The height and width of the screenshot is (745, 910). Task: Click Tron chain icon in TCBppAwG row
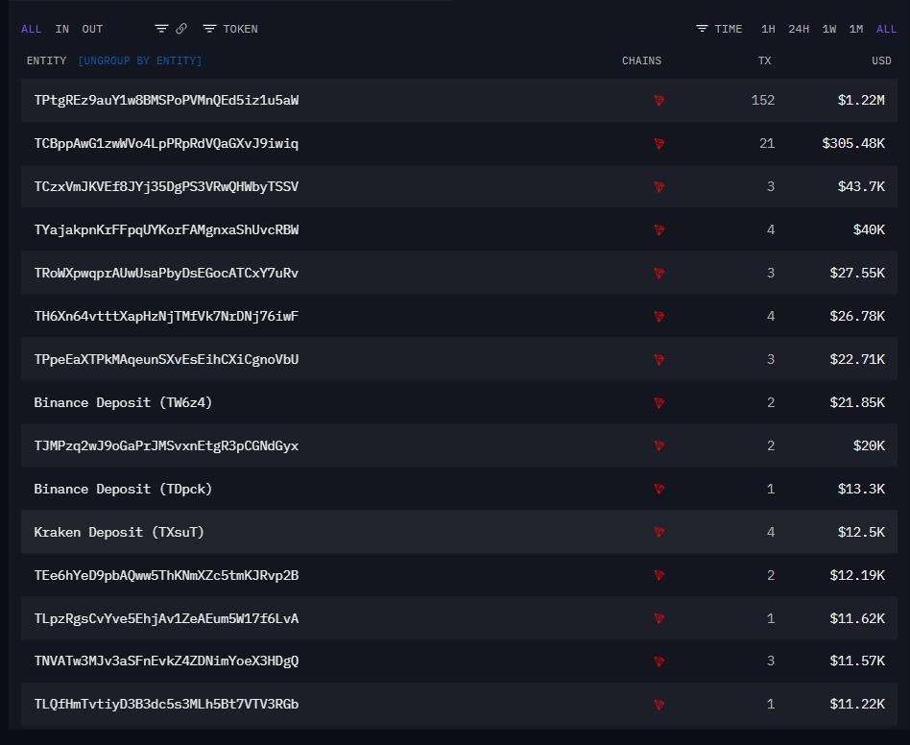[x=659, y=143]
